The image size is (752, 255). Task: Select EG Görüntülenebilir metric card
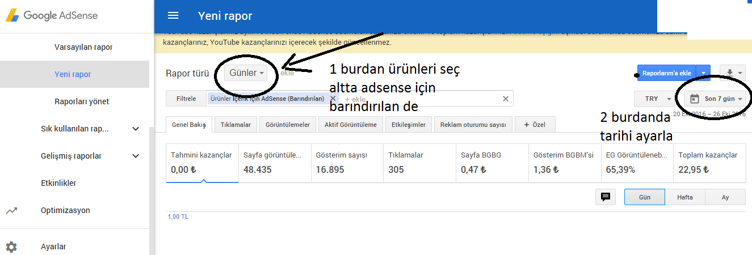637,163
